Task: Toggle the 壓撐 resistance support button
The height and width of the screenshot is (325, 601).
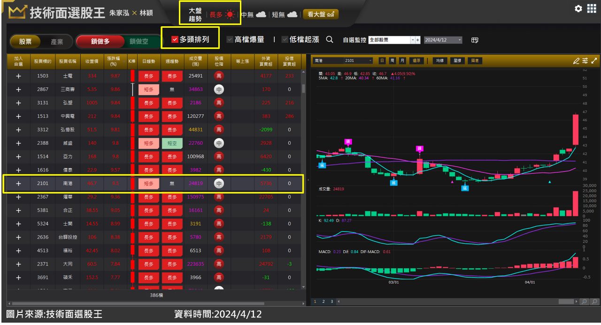Action: (457, 61)
